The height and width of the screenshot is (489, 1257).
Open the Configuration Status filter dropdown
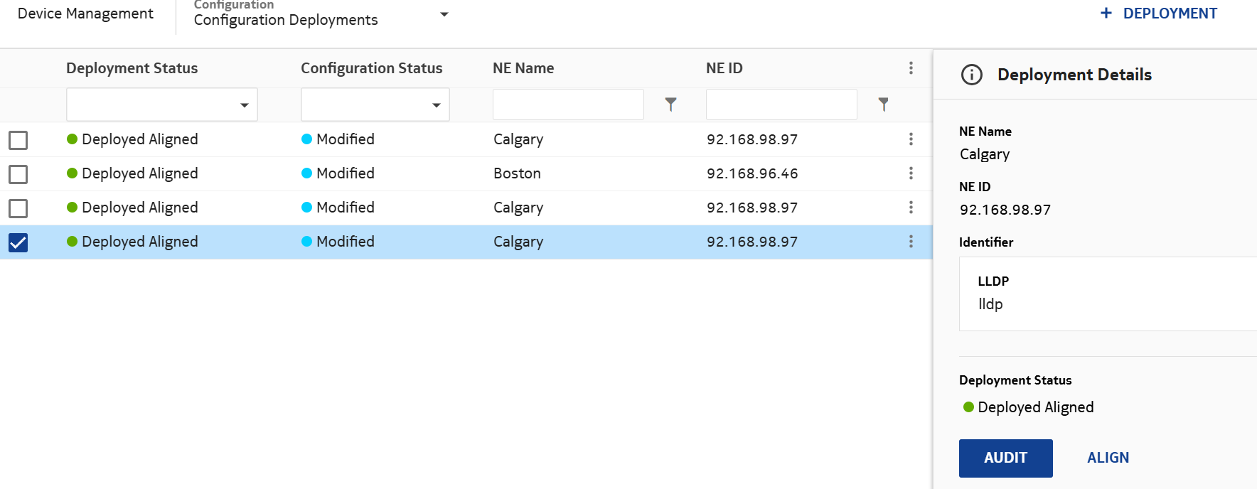375,105
